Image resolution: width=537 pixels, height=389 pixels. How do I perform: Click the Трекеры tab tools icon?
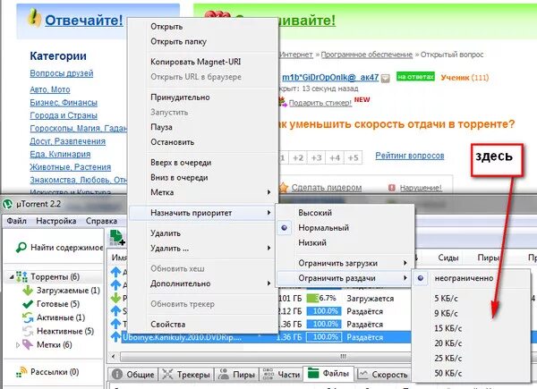click(167, 375)
